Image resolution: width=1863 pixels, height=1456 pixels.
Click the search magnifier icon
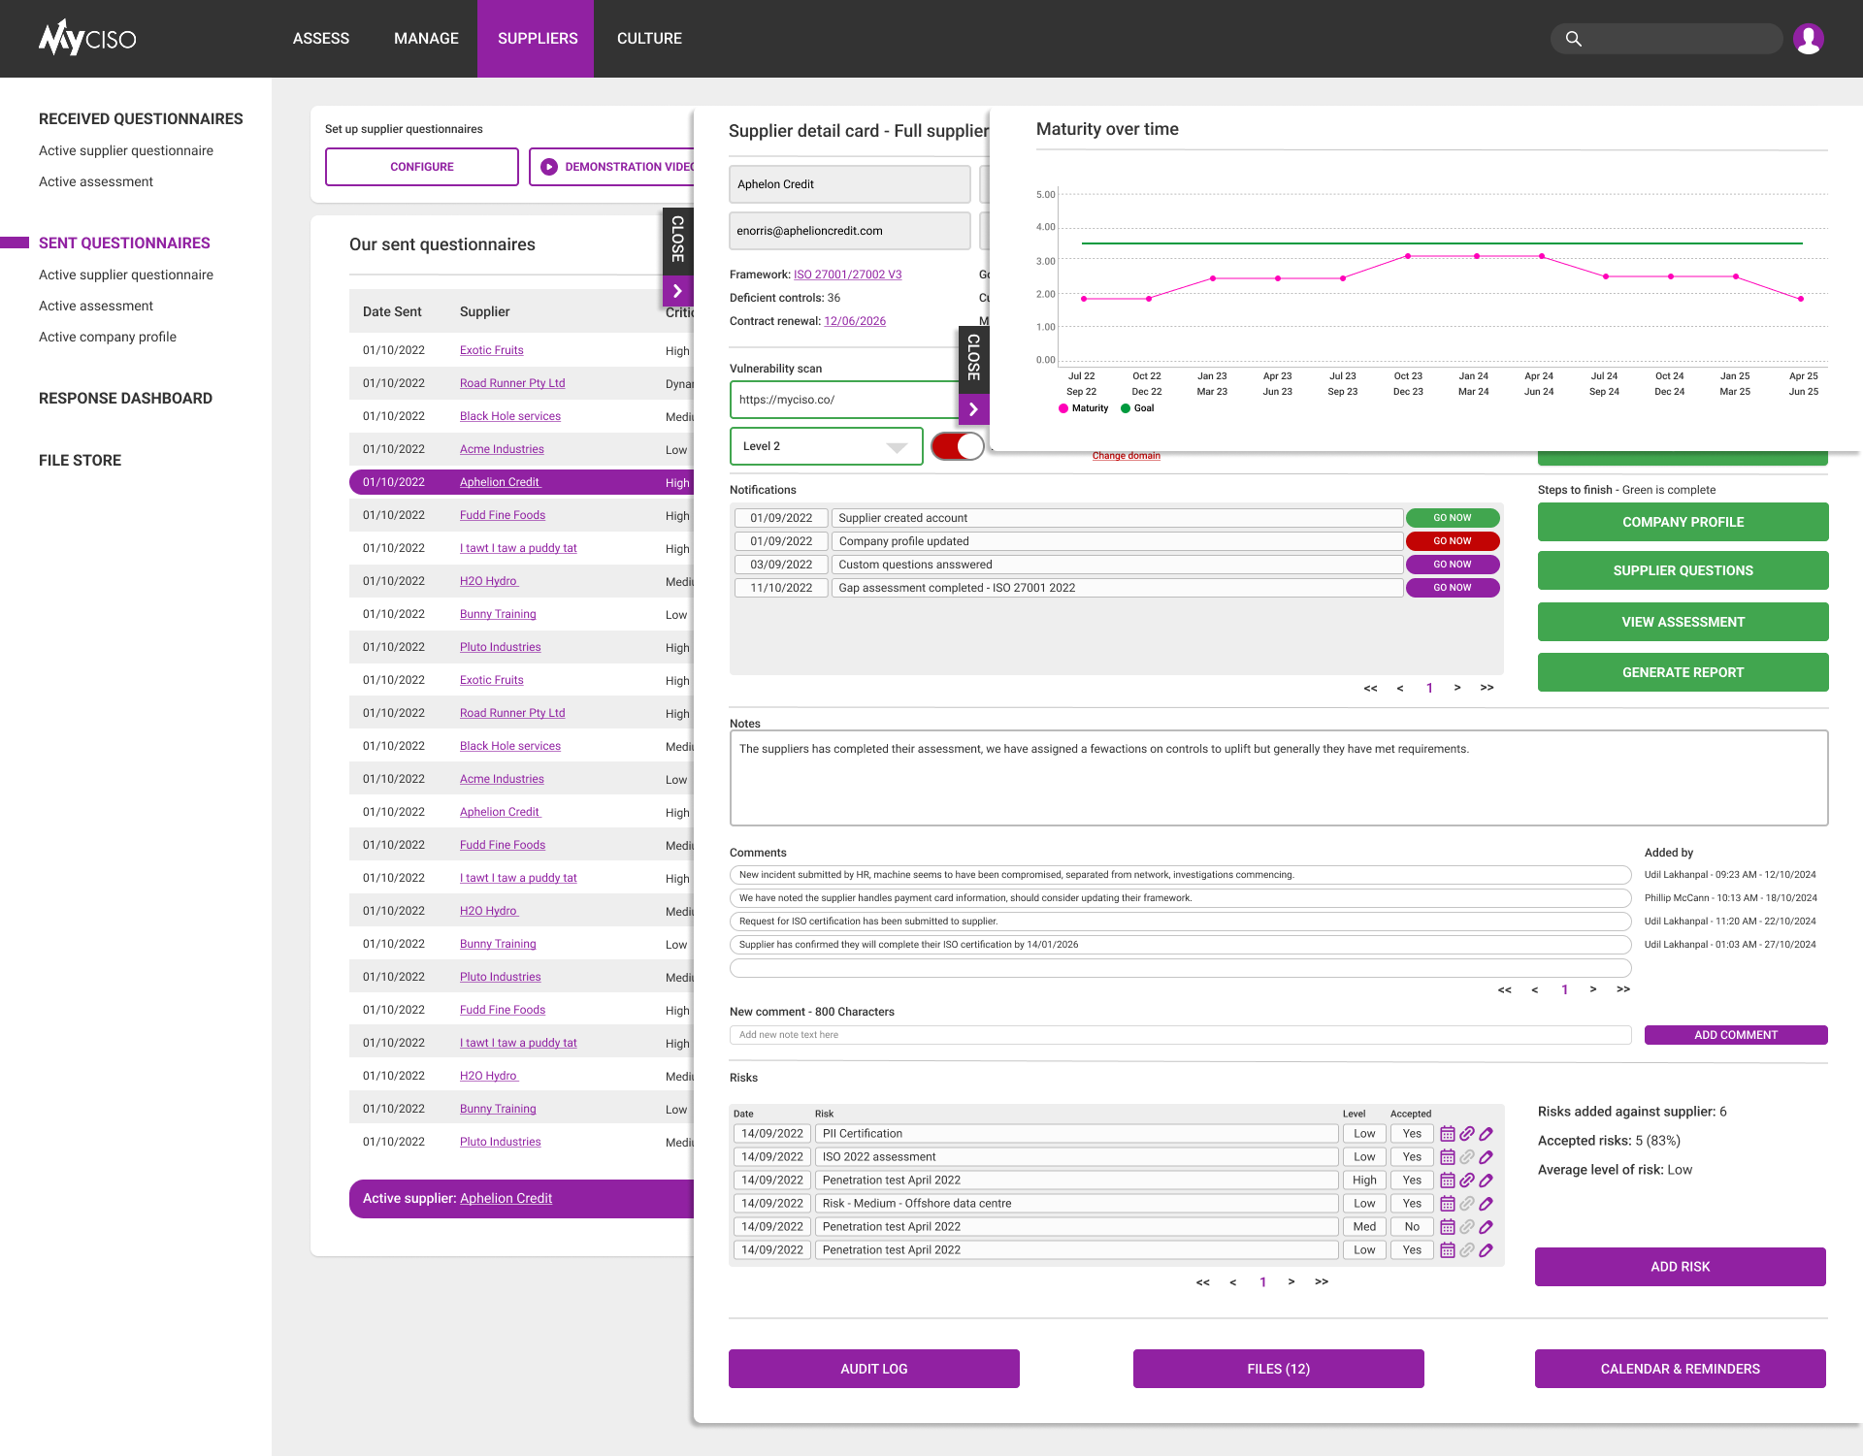[x=1574, y=39]
